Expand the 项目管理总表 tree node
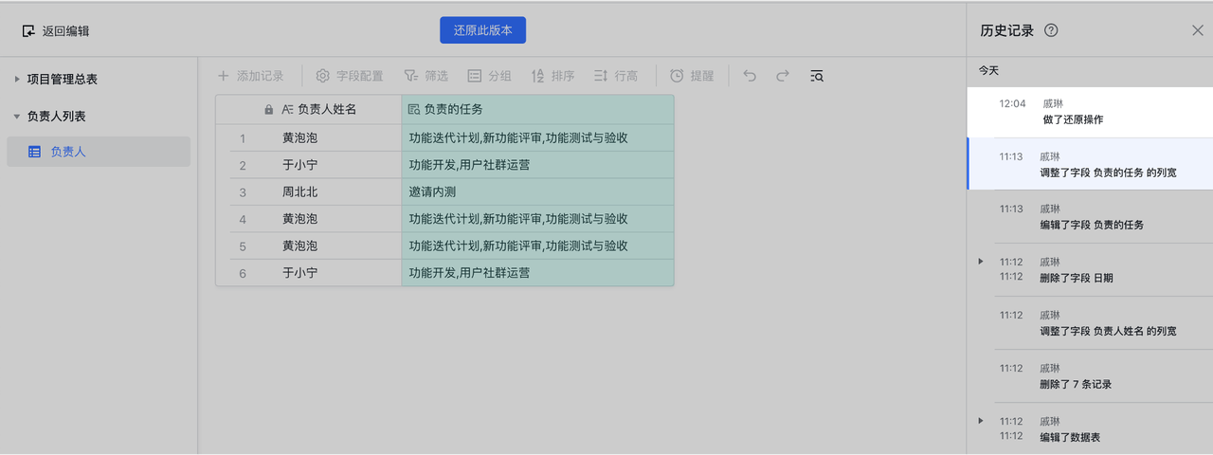Viewport: 1213px width, 455px height. (17, 80)
